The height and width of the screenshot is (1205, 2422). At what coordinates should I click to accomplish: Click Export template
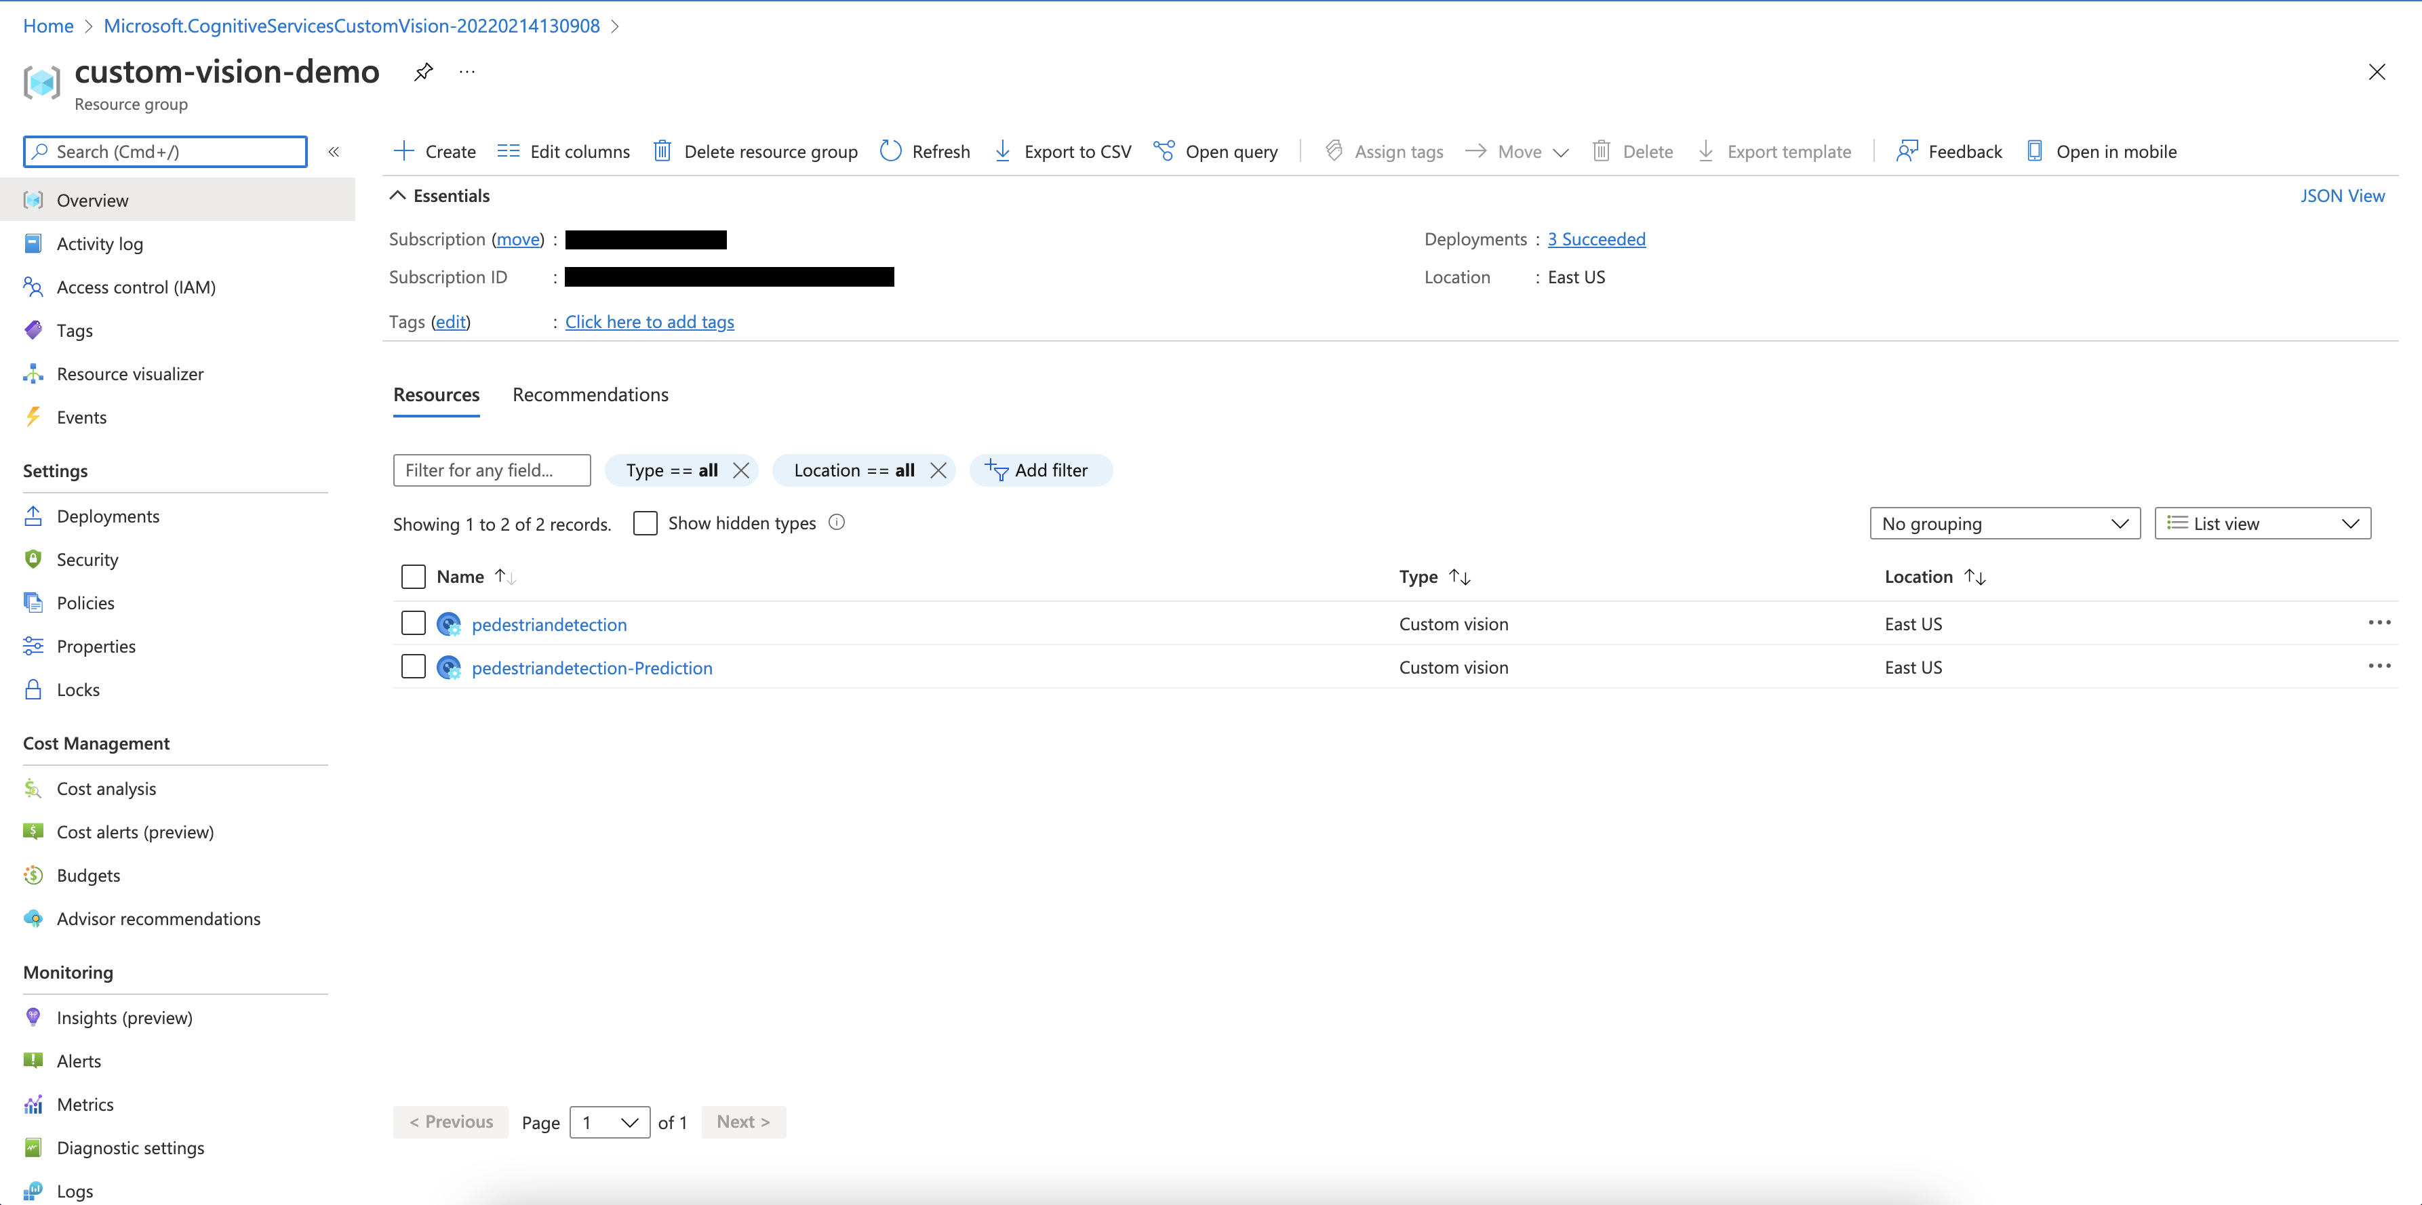1774,151
